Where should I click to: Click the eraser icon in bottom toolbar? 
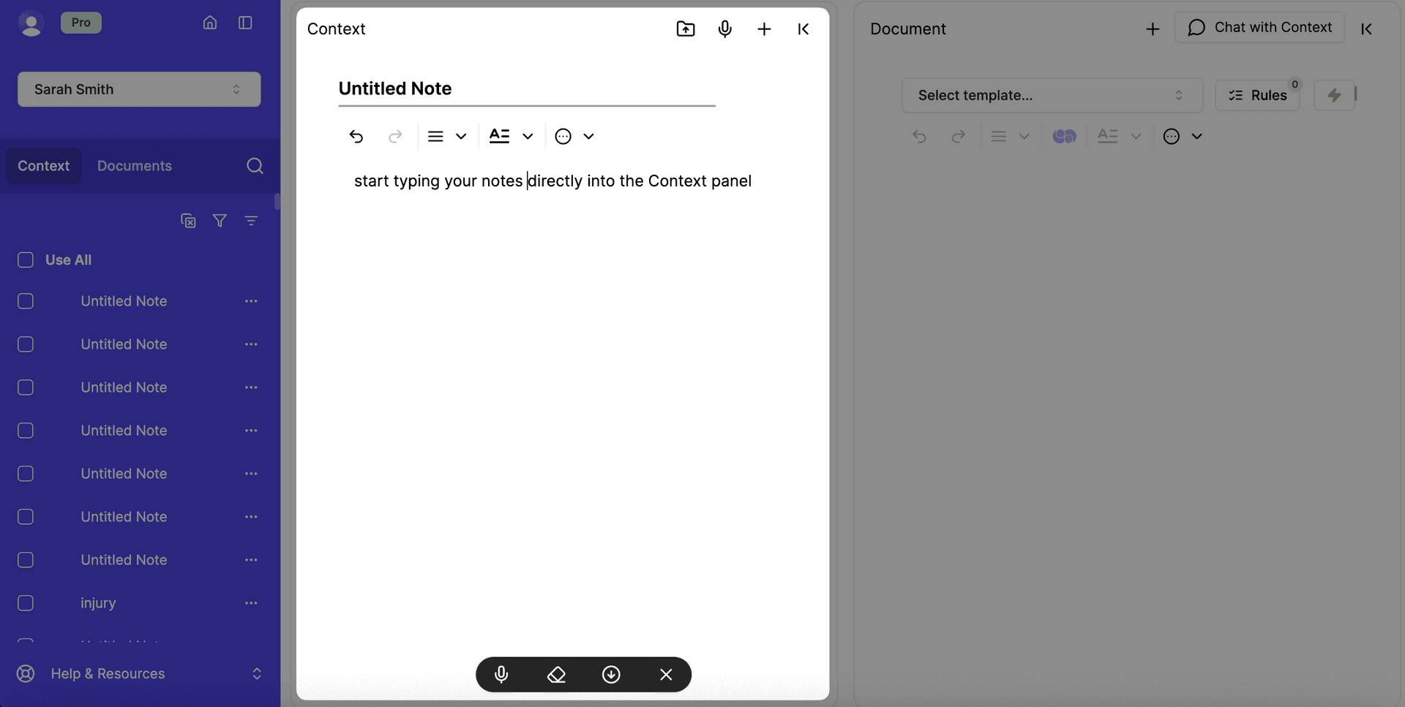557,674
